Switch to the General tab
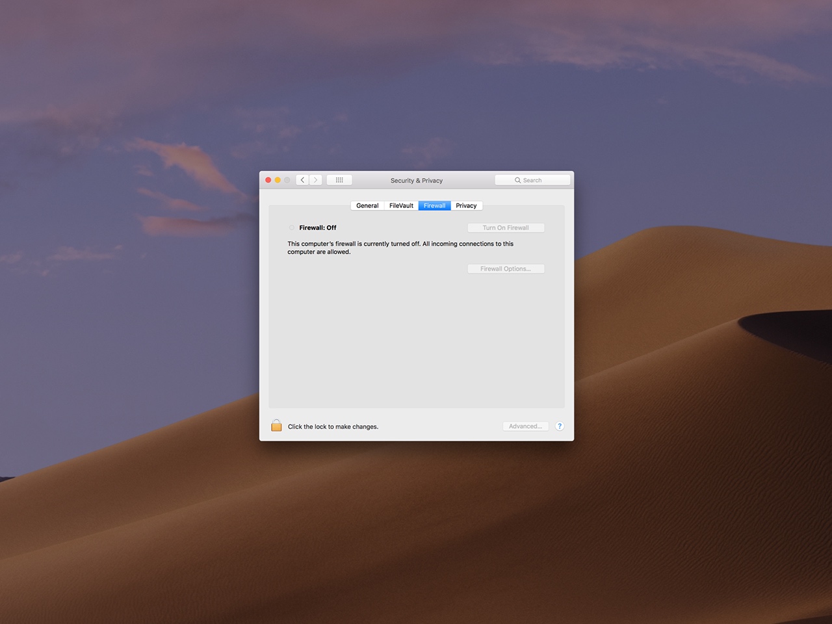The image size is (832, 624). point(367,205)
